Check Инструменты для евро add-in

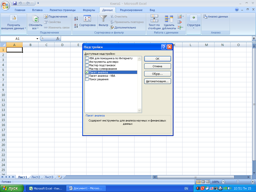pos(87,62)
